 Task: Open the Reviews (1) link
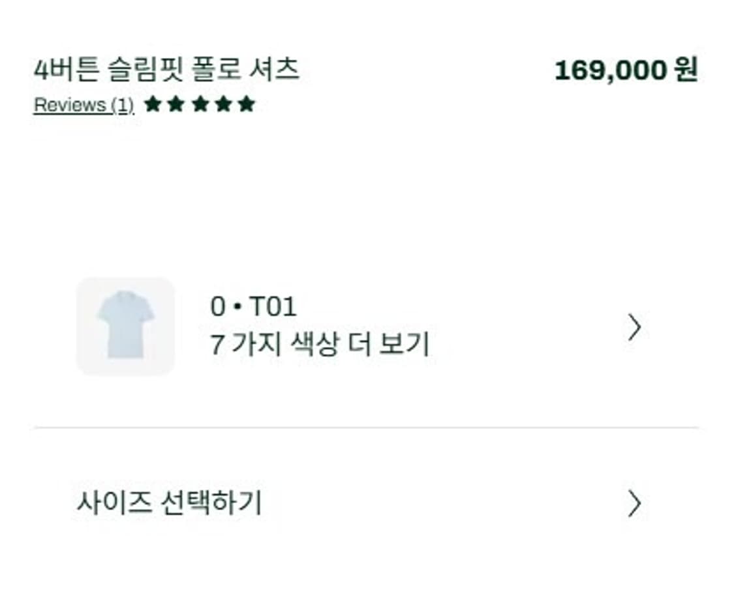coord(83,105)
